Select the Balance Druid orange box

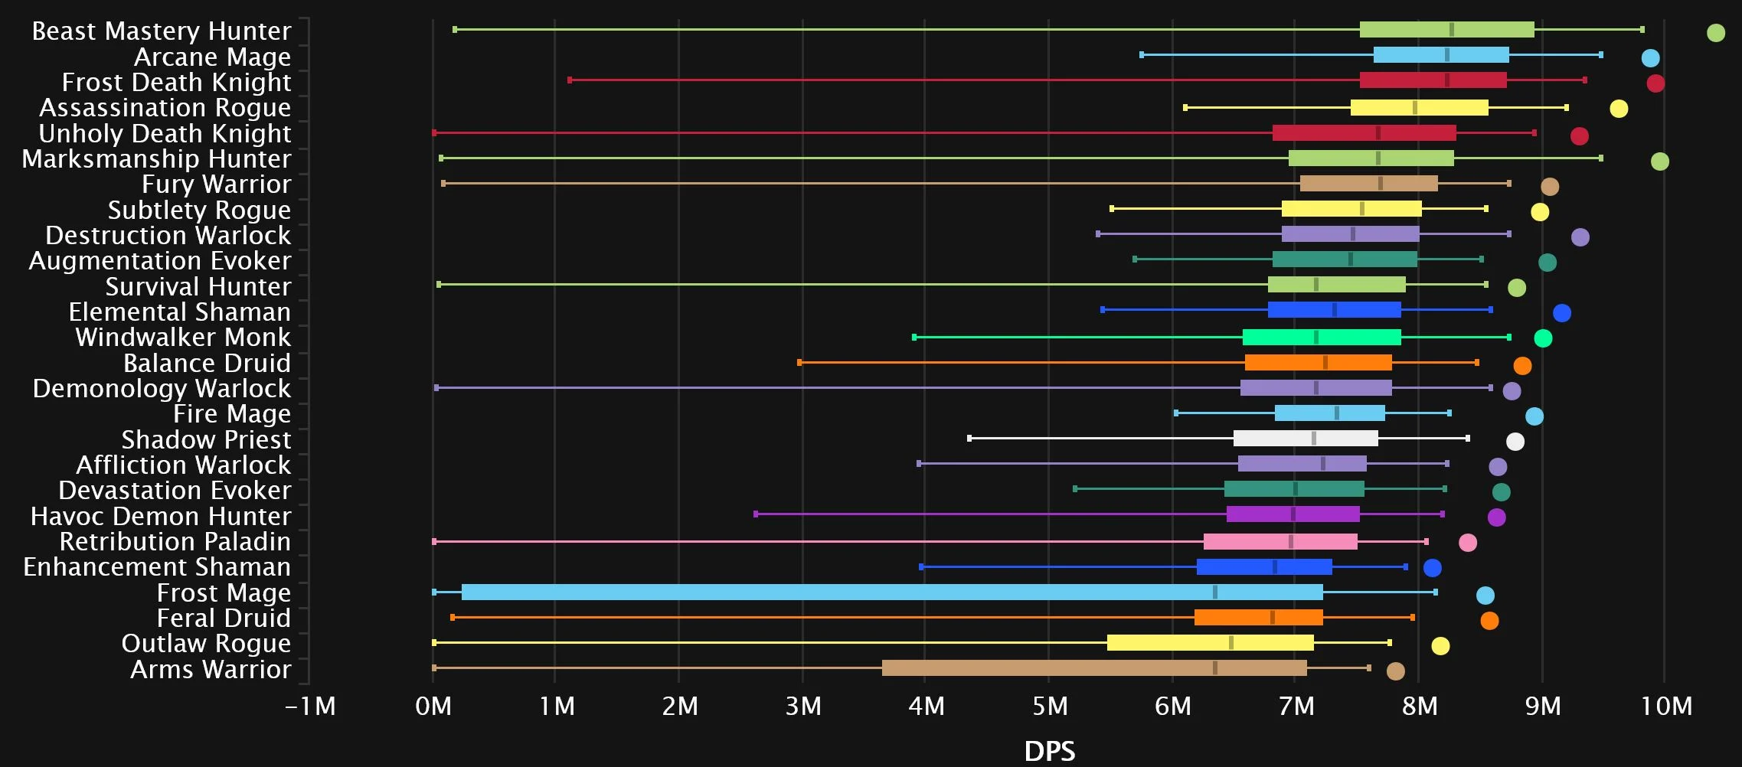click(x=1318, y=363)
